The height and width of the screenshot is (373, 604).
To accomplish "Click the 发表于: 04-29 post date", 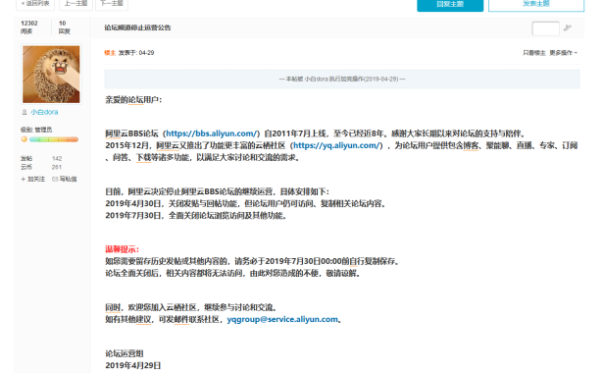I will (136, 53).
